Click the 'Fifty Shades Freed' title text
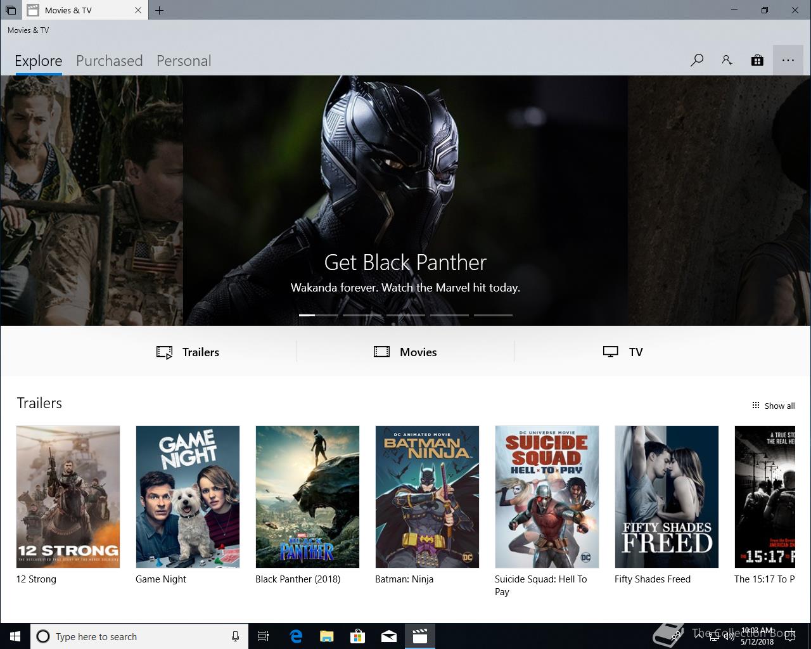 point(653,579)
